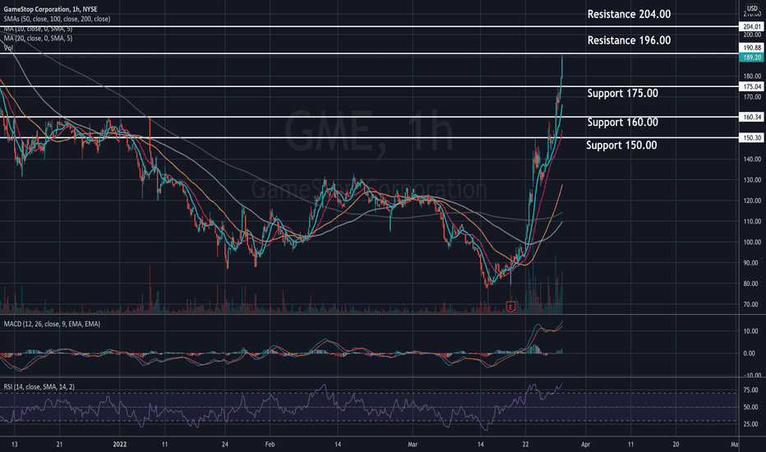
Task: Click the 'Support 175.00' annotation
Action: click(x=622, y=94)
